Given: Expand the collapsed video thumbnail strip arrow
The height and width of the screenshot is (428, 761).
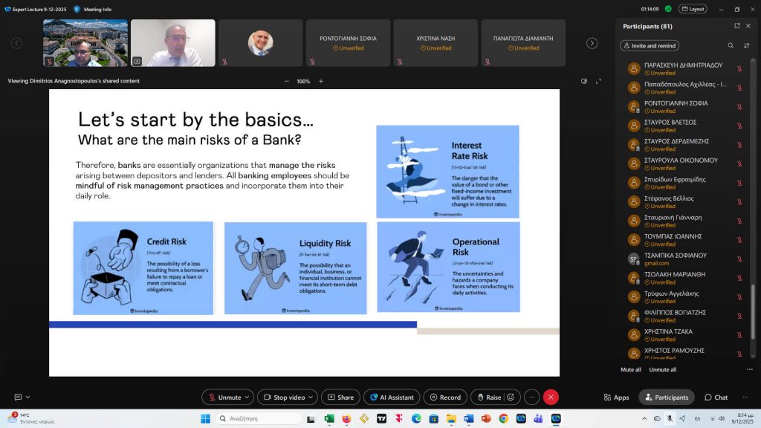Looking at the screenshot, I should tap(591, 43).
